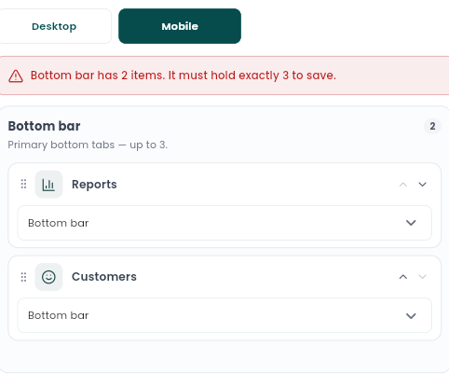Click the Reports bar chart icon
Screen dimensions: 449x387
tap(48, 185)
